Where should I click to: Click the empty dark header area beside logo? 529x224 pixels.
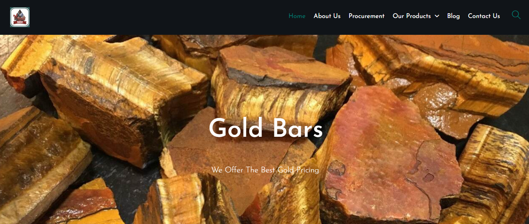coord(156,17)
